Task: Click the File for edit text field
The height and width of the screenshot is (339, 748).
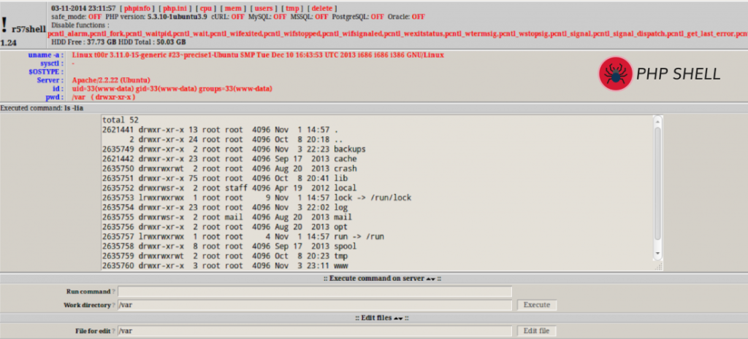Action: tap(315, 332)
